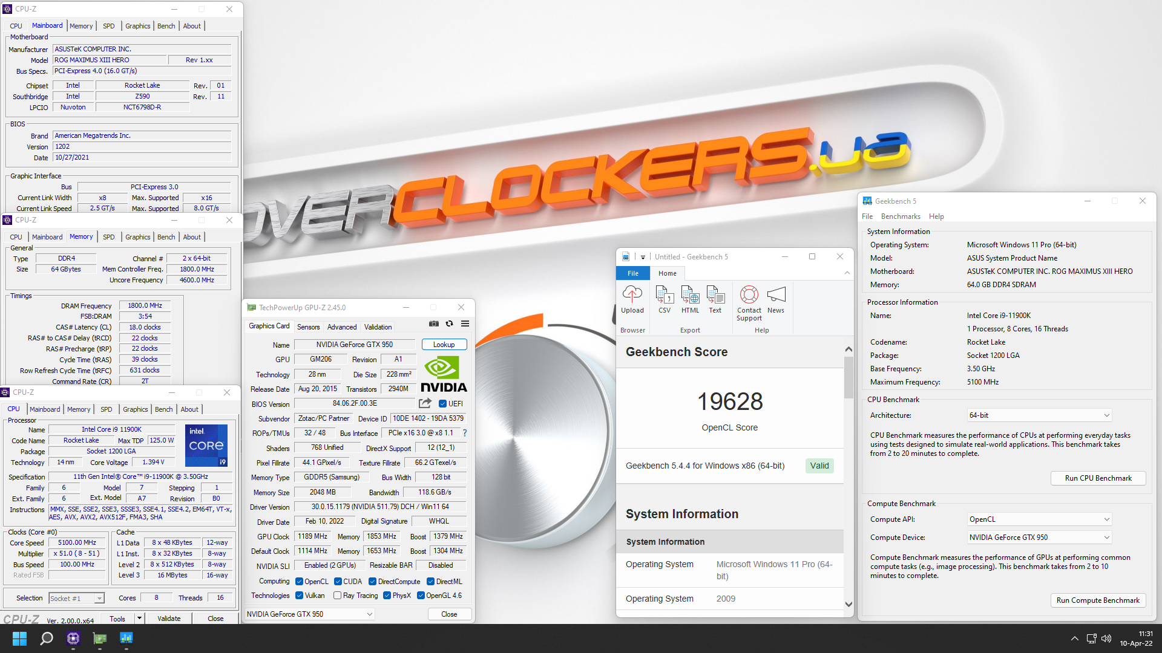This screenshot has width=1162, height=653.
Task: Click the Close button in bottom CPU-Z
Action: [x=215, y=619]
